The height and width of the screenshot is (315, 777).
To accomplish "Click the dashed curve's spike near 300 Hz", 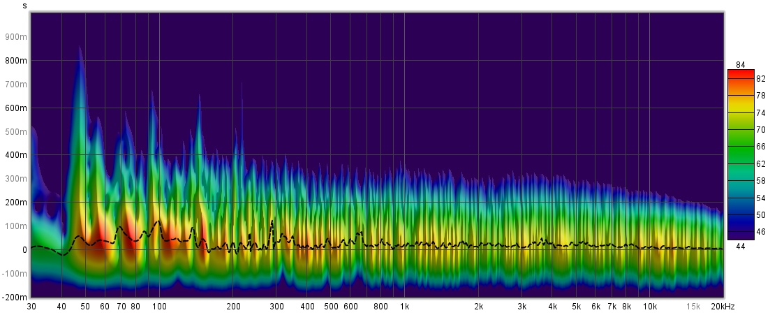I will tap(272, 221).
